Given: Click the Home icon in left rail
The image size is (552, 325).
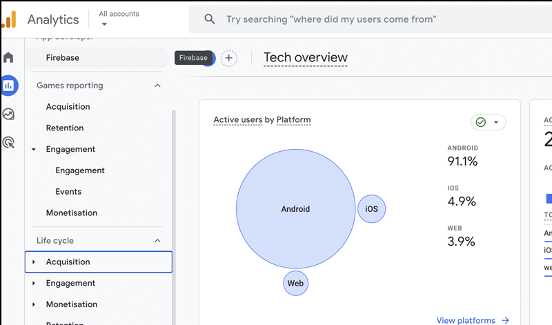Looking at the screenshot, I should (9, 57).
